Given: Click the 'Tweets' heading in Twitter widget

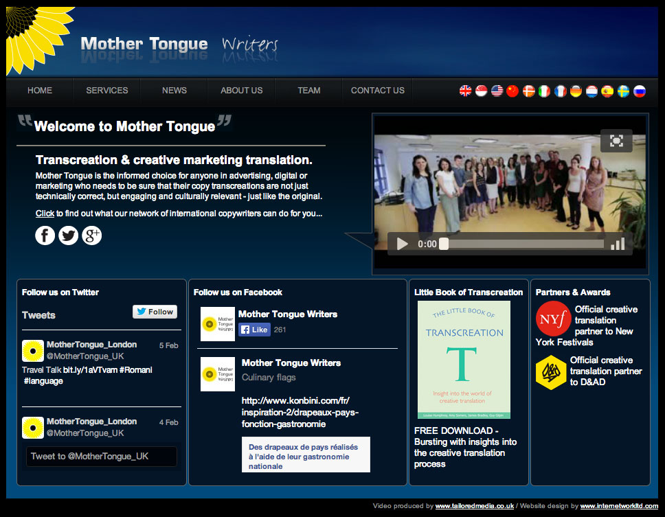Looking at the screenshot, I should (38, 315).
